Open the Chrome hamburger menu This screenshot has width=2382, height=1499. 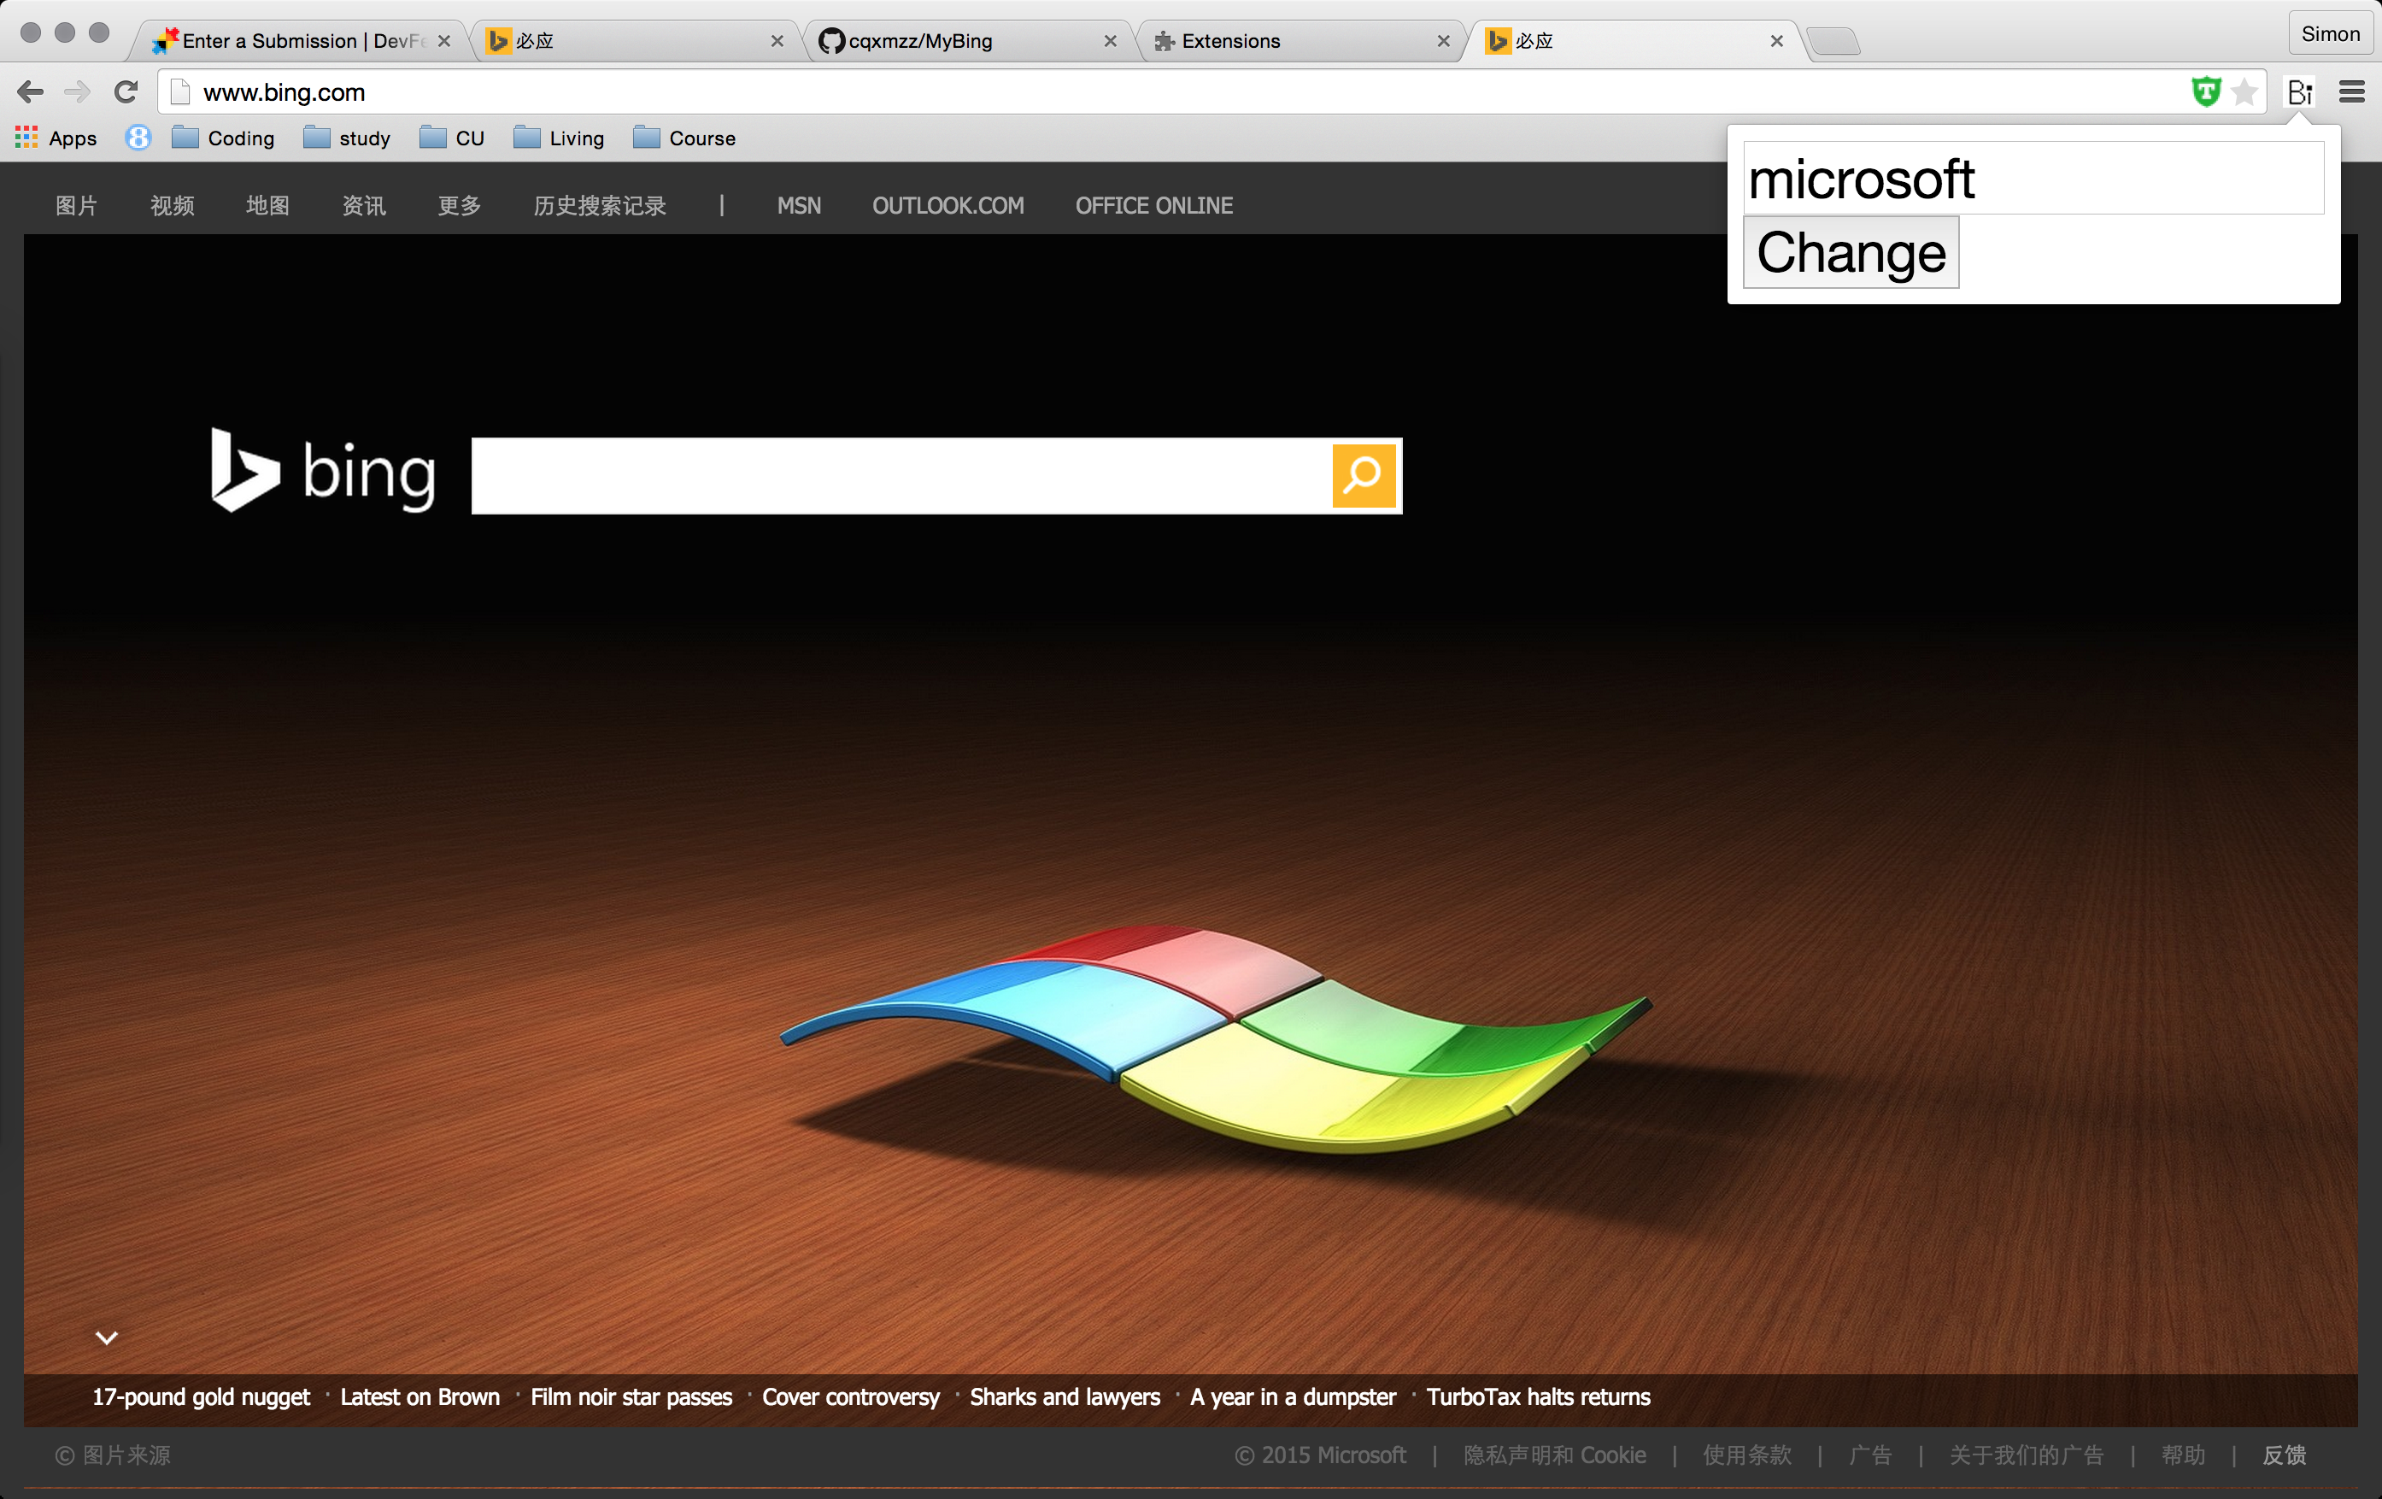(2351, 92)
